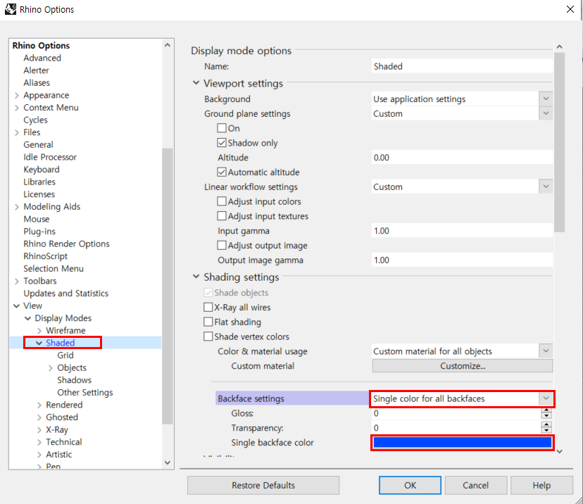Expand the Context Menu tree node

pos(17,108)
